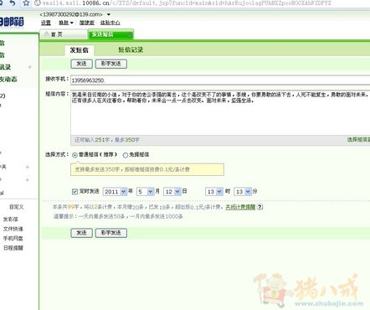Open 友动态 in the left sidebar

[8, 80]
